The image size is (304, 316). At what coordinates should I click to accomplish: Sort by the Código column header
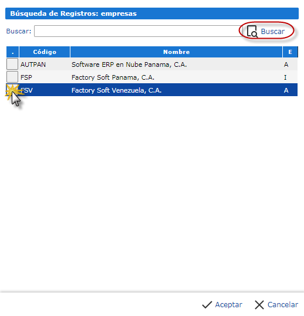tap(45, 52)
